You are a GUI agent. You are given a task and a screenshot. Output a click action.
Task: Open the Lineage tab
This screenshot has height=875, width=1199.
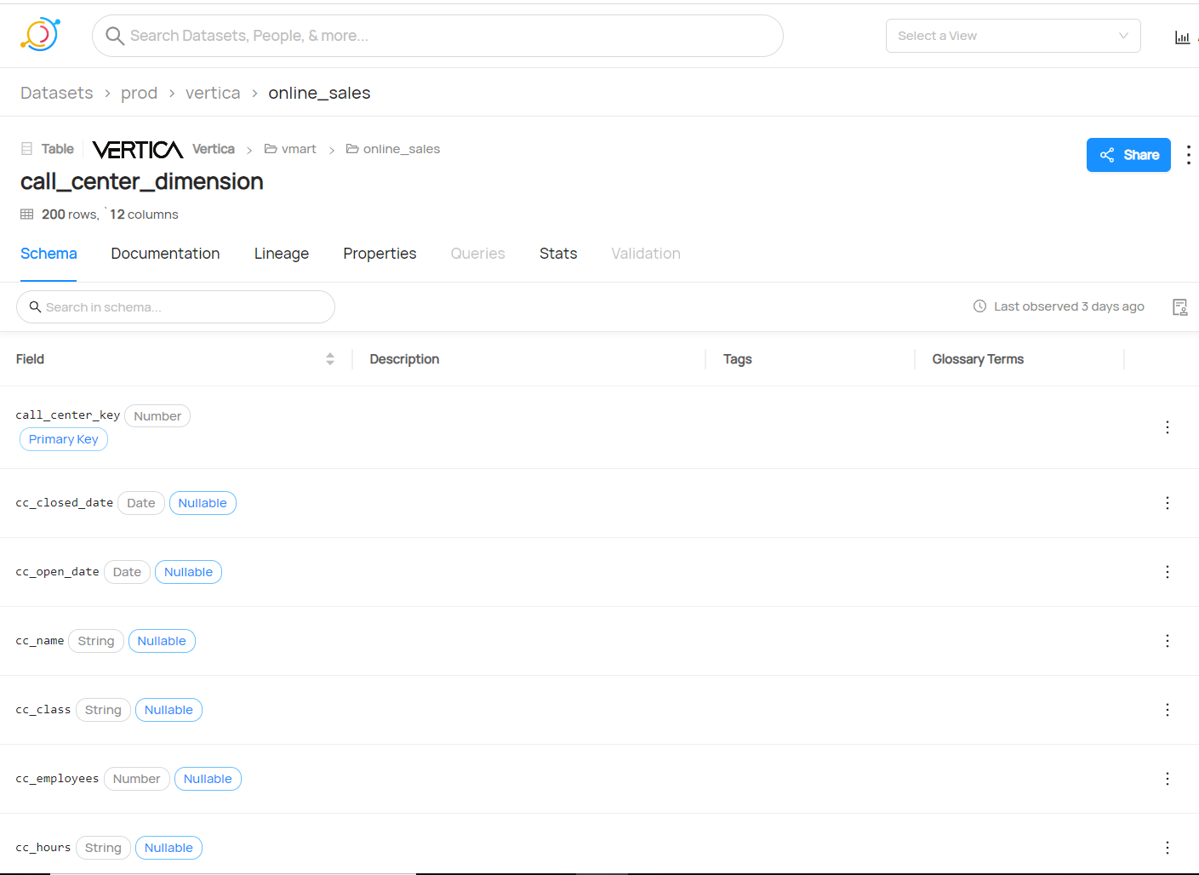tap(282, 254)
